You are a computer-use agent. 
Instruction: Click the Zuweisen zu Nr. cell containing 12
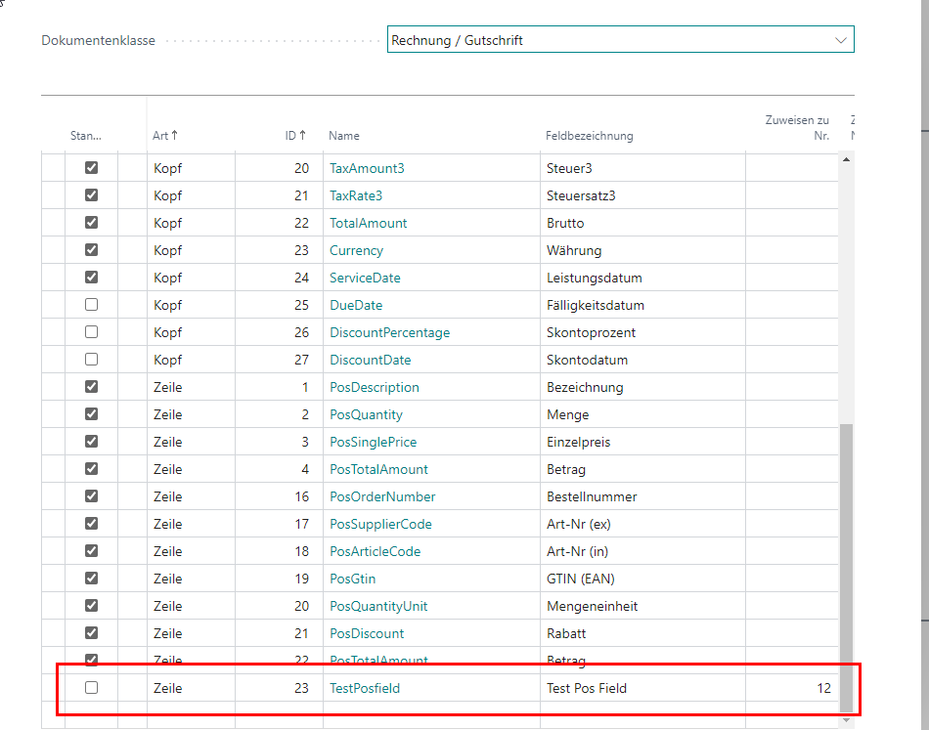click(790, 688)
